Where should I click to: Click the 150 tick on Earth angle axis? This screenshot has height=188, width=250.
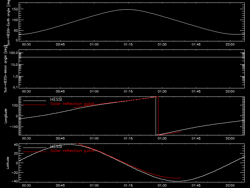coord(15,9)
